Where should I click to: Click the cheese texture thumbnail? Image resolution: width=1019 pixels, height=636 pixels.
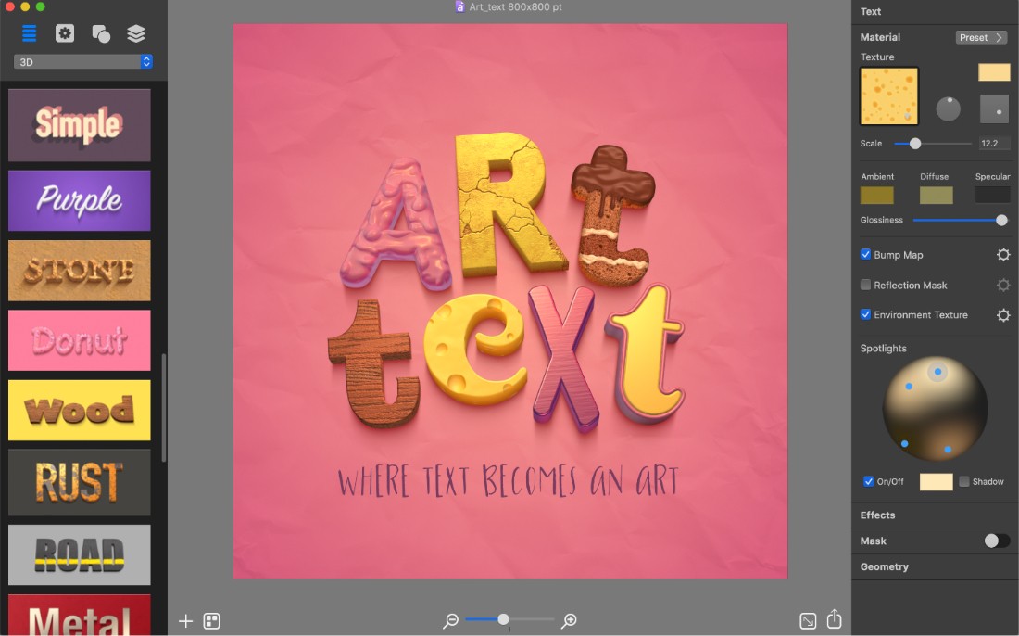coord(889,96)
